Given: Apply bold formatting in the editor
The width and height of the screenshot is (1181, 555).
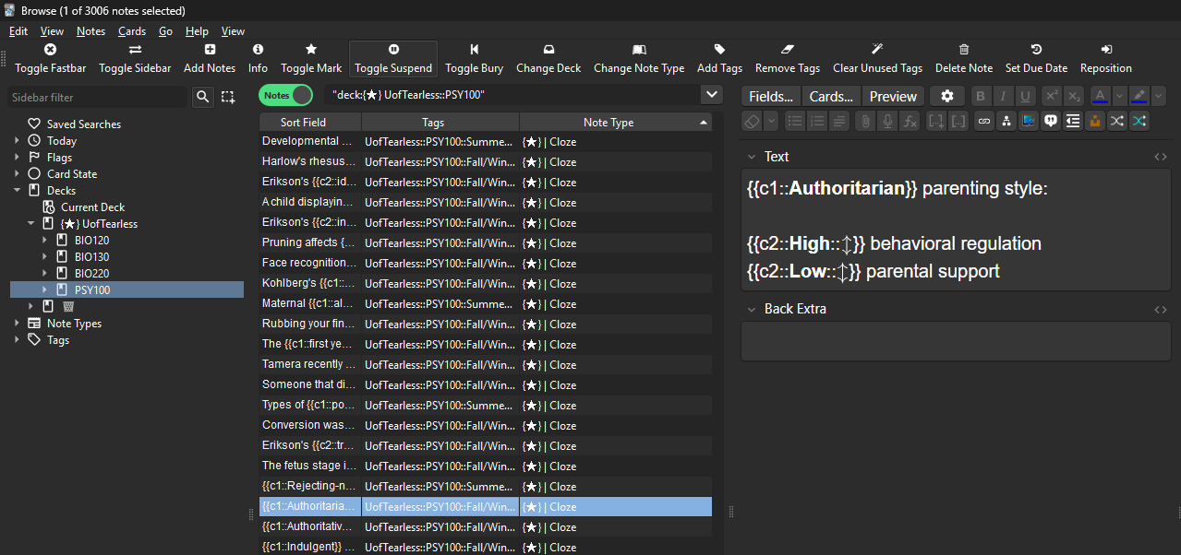Looking at the screenshot, I should [981, 96].
